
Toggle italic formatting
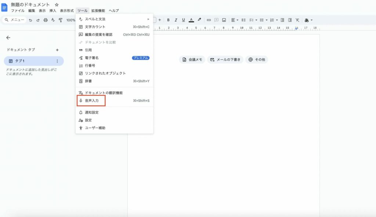coord(176,20)
